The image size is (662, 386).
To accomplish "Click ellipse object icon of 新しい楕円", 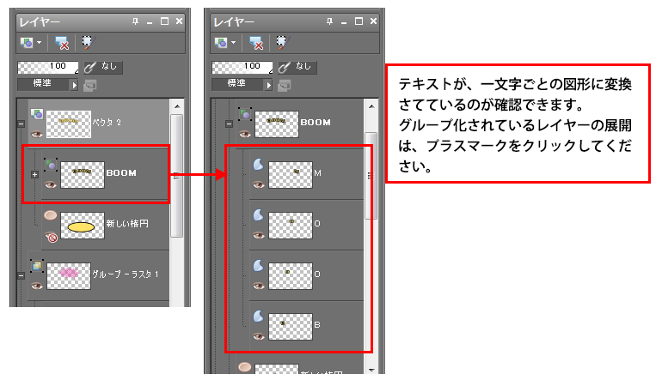I will (x=51, y=215).
